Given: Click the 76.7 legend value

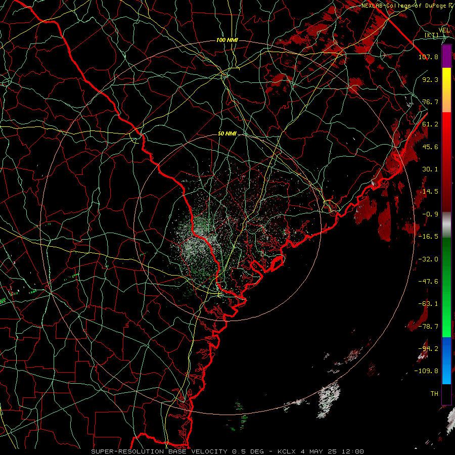Looking at the screenshot, I should pyautogui.click(x=430, y=102).
